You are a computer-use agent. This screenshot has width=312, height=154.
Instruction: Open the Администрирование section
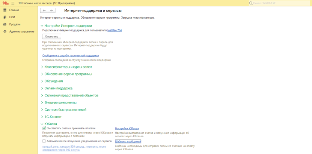[22, 31]
